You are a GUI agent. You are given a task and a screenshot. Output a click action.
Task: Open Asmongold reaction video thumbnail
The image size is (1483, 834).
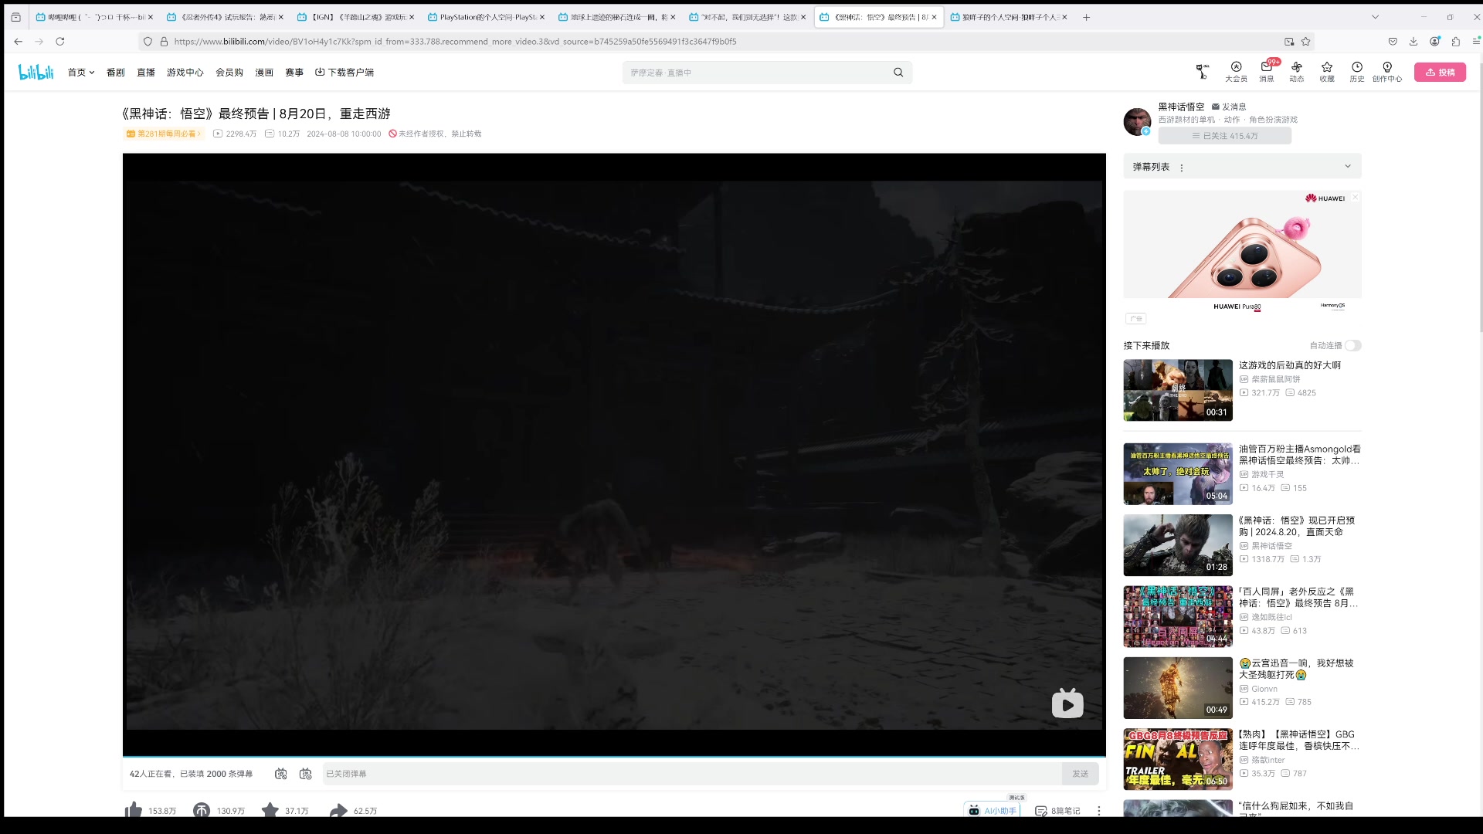tap(1178, 473)
